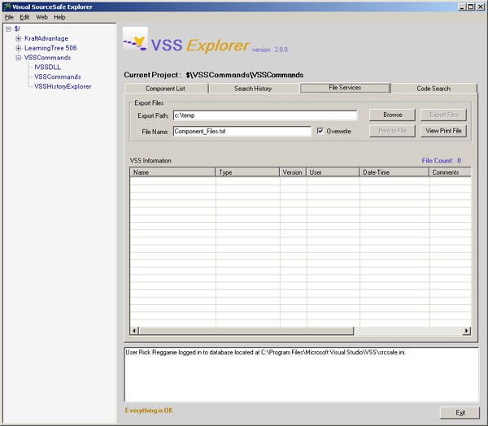Click the Print to File button
488x426 pixels.
click(392, 131)
